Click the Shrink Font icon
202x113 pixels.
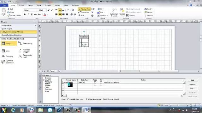[x=51, y=10]
